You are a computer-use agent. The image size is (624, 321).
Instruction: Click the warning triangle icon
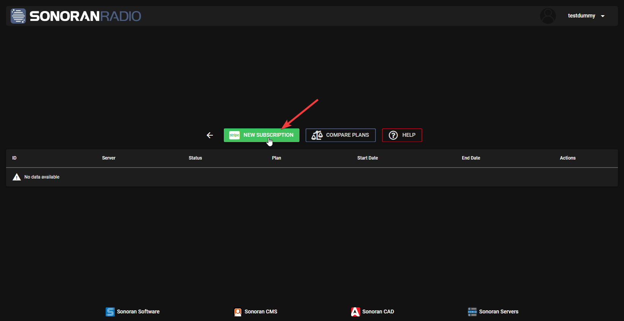(x=17, y=177)
